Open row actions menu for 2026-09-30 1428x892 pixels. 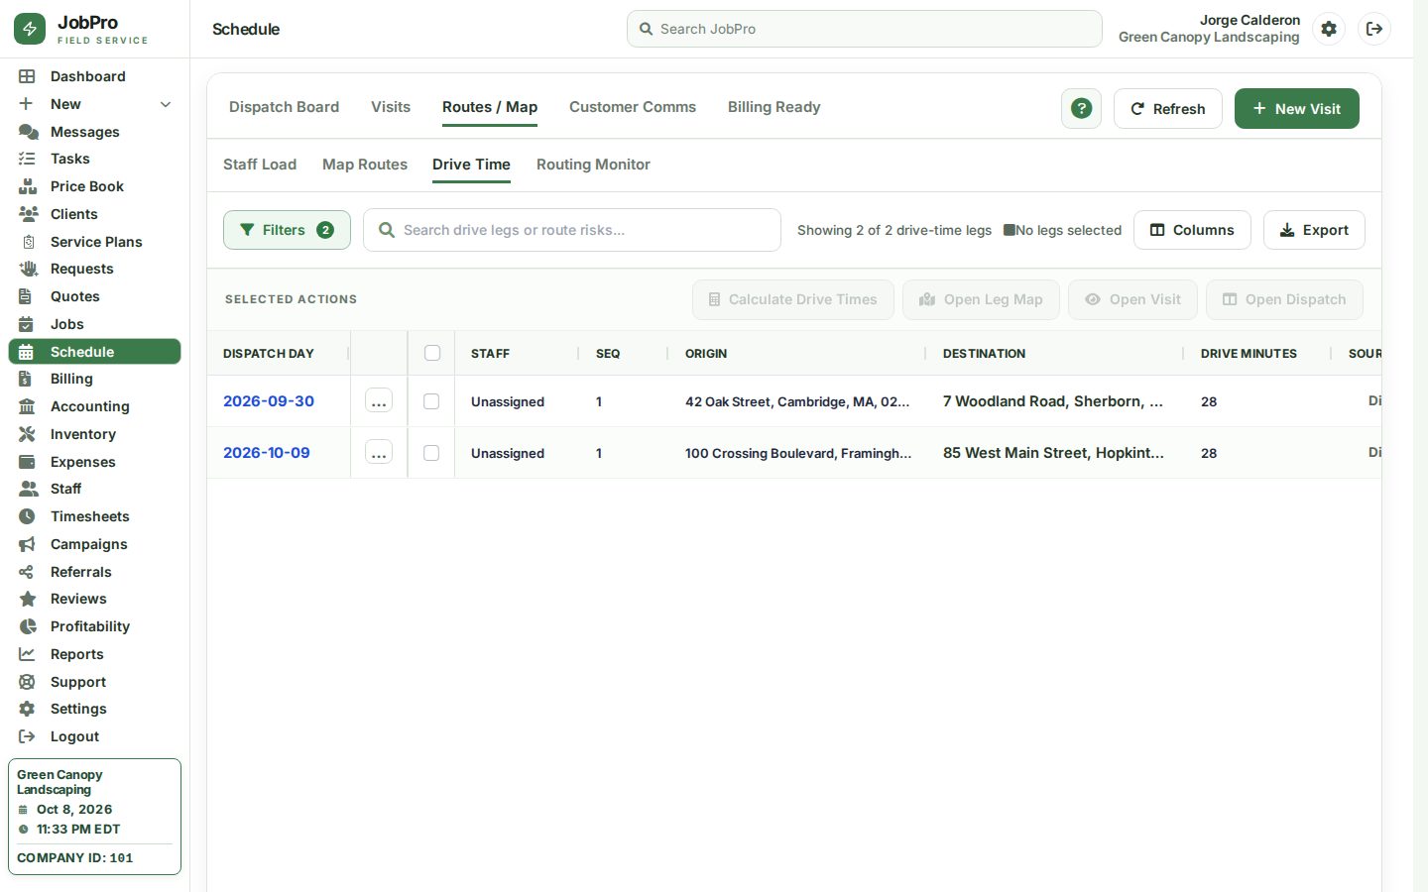(379, 400)
